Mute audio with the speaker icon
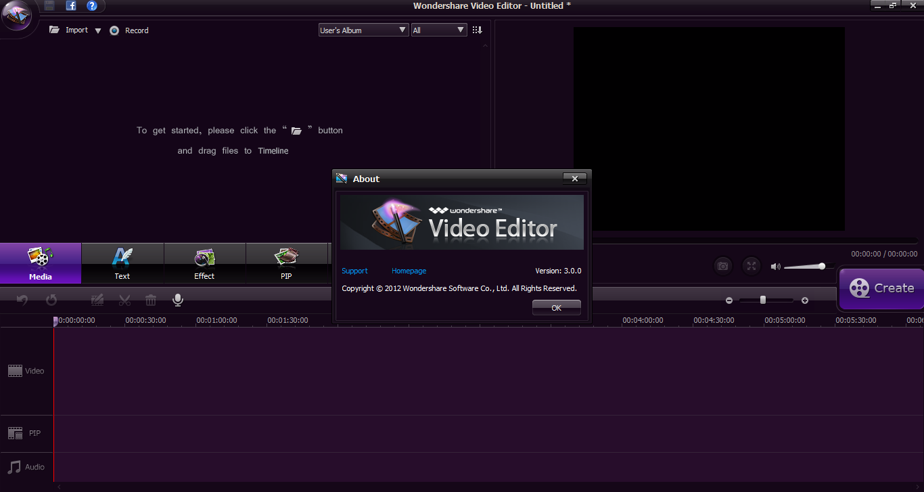This screenshot has width=924, height=492. [775, 267]
